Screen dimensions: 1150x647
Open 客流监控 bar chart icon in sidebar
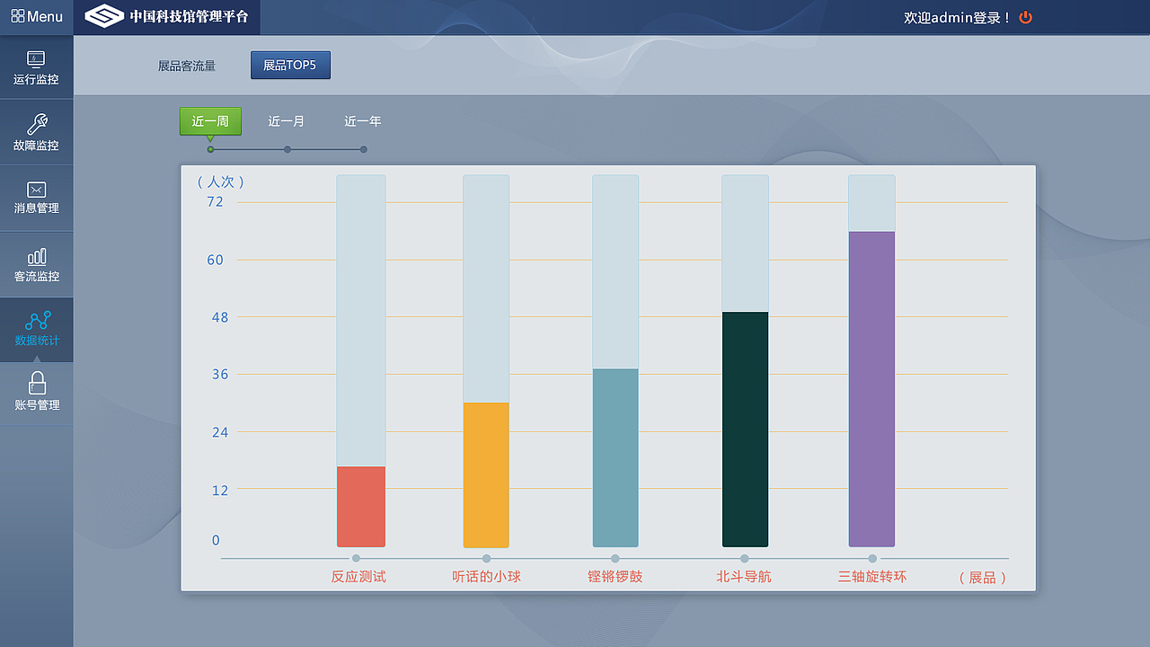(x=37, y=256)
